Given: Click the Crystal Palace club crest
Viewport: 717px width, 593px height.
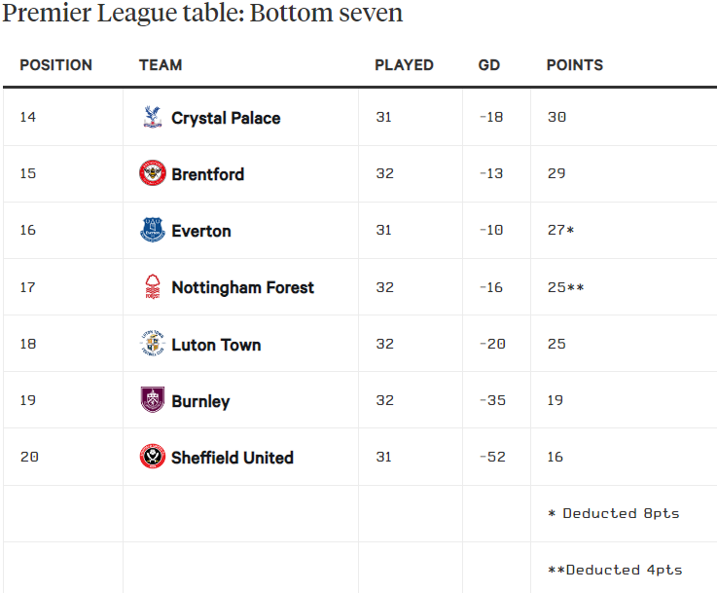Looking at the screenshot, I should pyautogui.click(x=153, y=117).
